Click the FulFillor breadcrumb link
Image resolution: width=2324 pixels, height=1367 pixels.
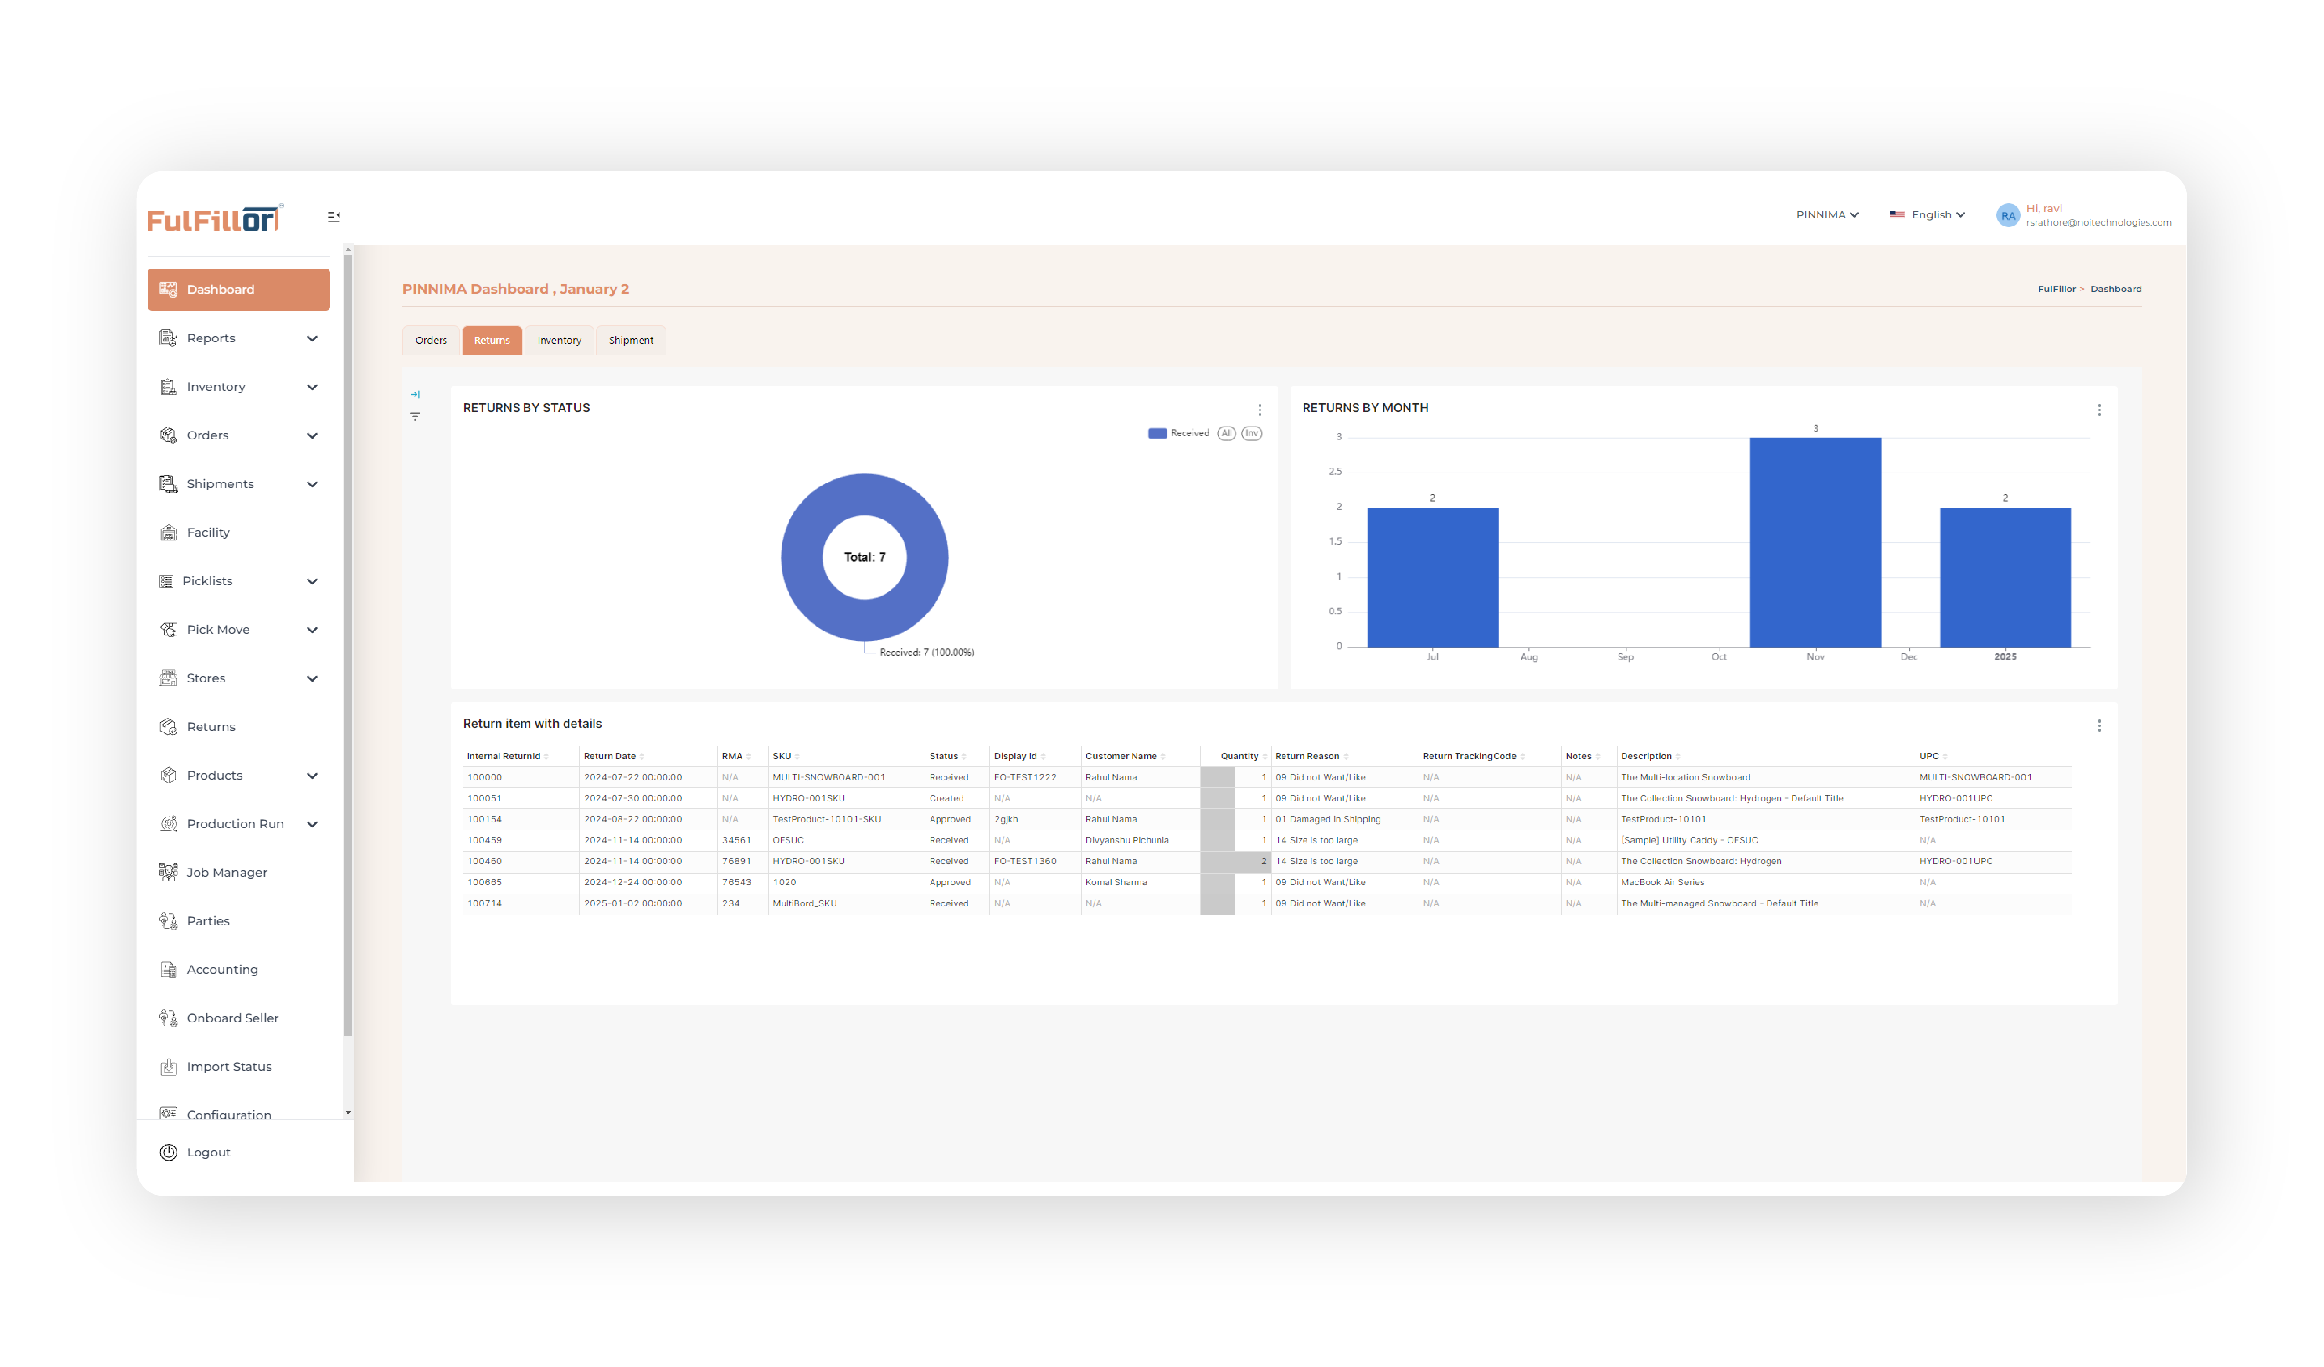click(2057, 290)
